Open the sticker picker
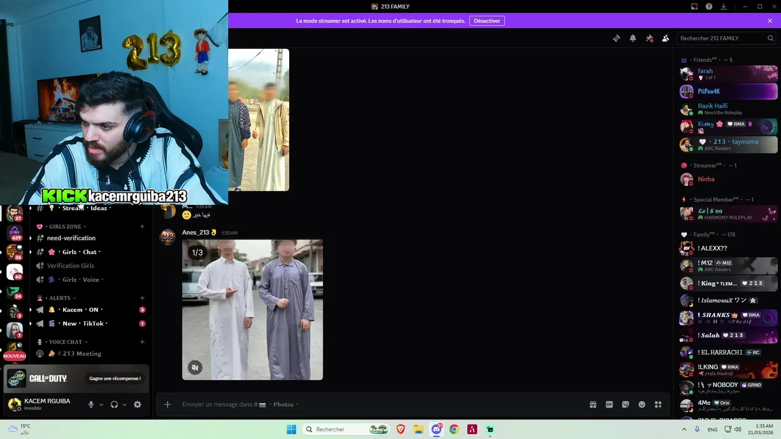The height and width of the screenshot is (439, 781). (625, 404)
